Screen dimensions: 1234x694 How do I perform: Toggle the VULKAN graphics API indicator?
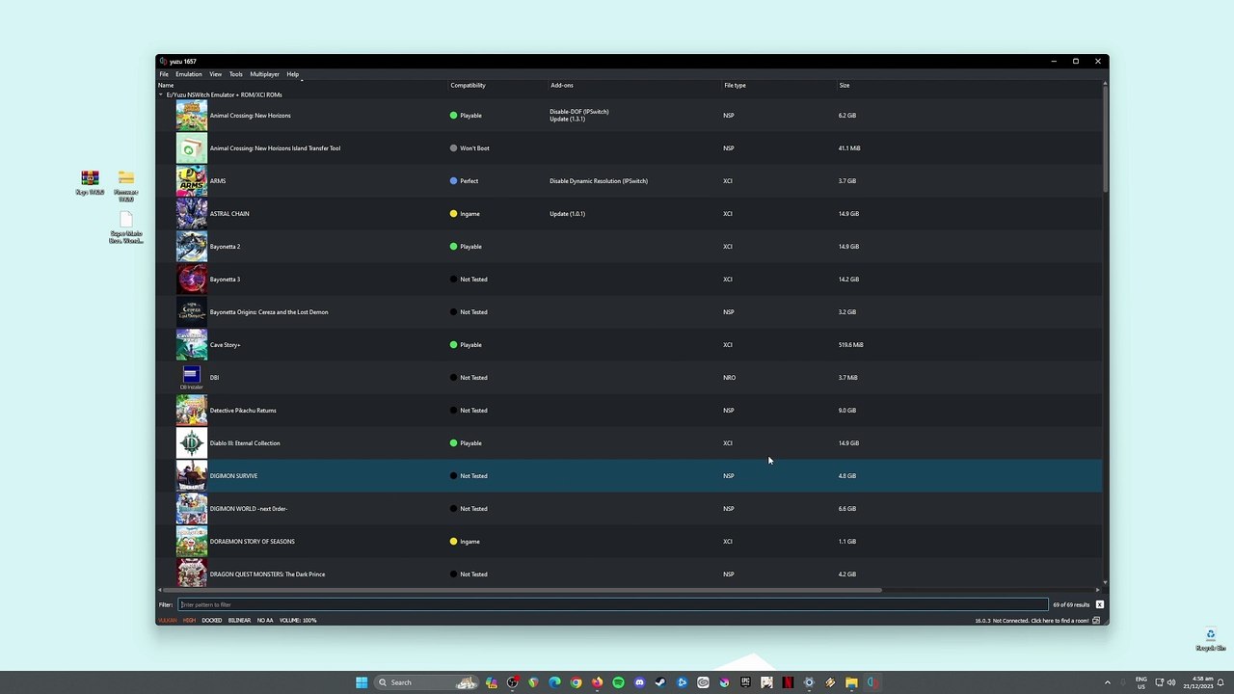click(x=168, y=621)
